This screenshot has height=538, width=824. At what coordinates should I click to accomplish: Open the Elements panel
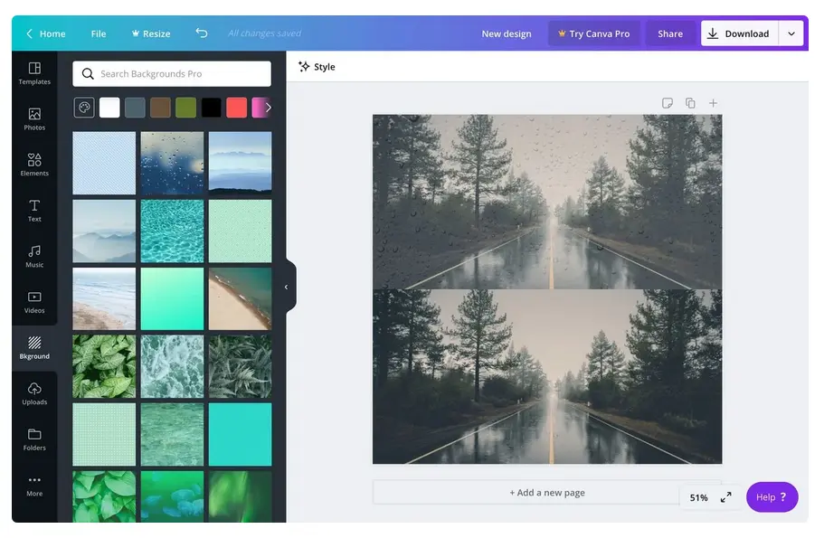click(x=34, y=165)
